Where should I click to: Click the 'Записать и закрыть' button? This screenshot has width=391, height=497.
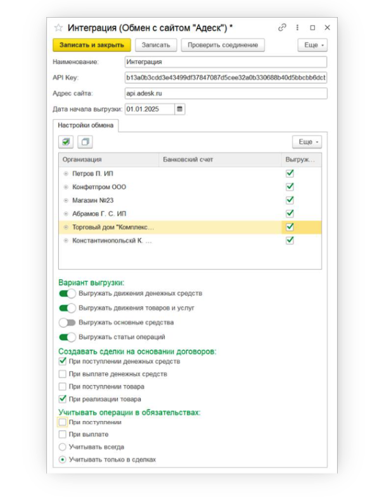[x=91, y=45]
